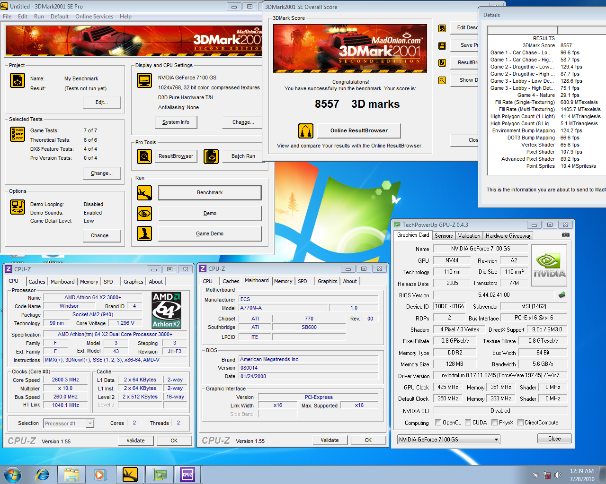Click the Online ResultBrowser button
606x484 pixels.
click(x=359, y=130)
